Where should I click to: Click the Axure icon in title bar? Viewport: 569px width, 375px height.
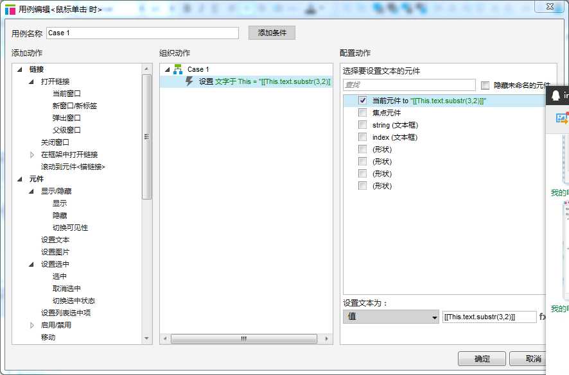(x=10, y=10)
